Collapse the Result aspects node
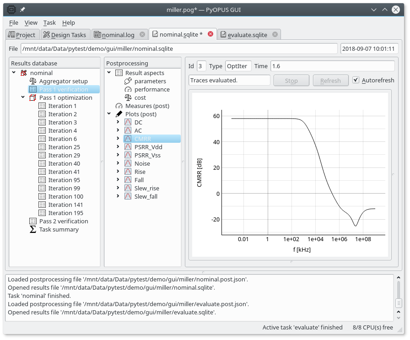Screen dimensions: 410x340 click(109, 73)
